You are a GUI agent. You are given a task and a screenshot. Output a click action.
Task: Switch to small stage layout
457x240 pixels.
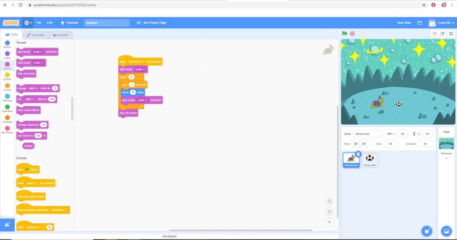(434, 33)
